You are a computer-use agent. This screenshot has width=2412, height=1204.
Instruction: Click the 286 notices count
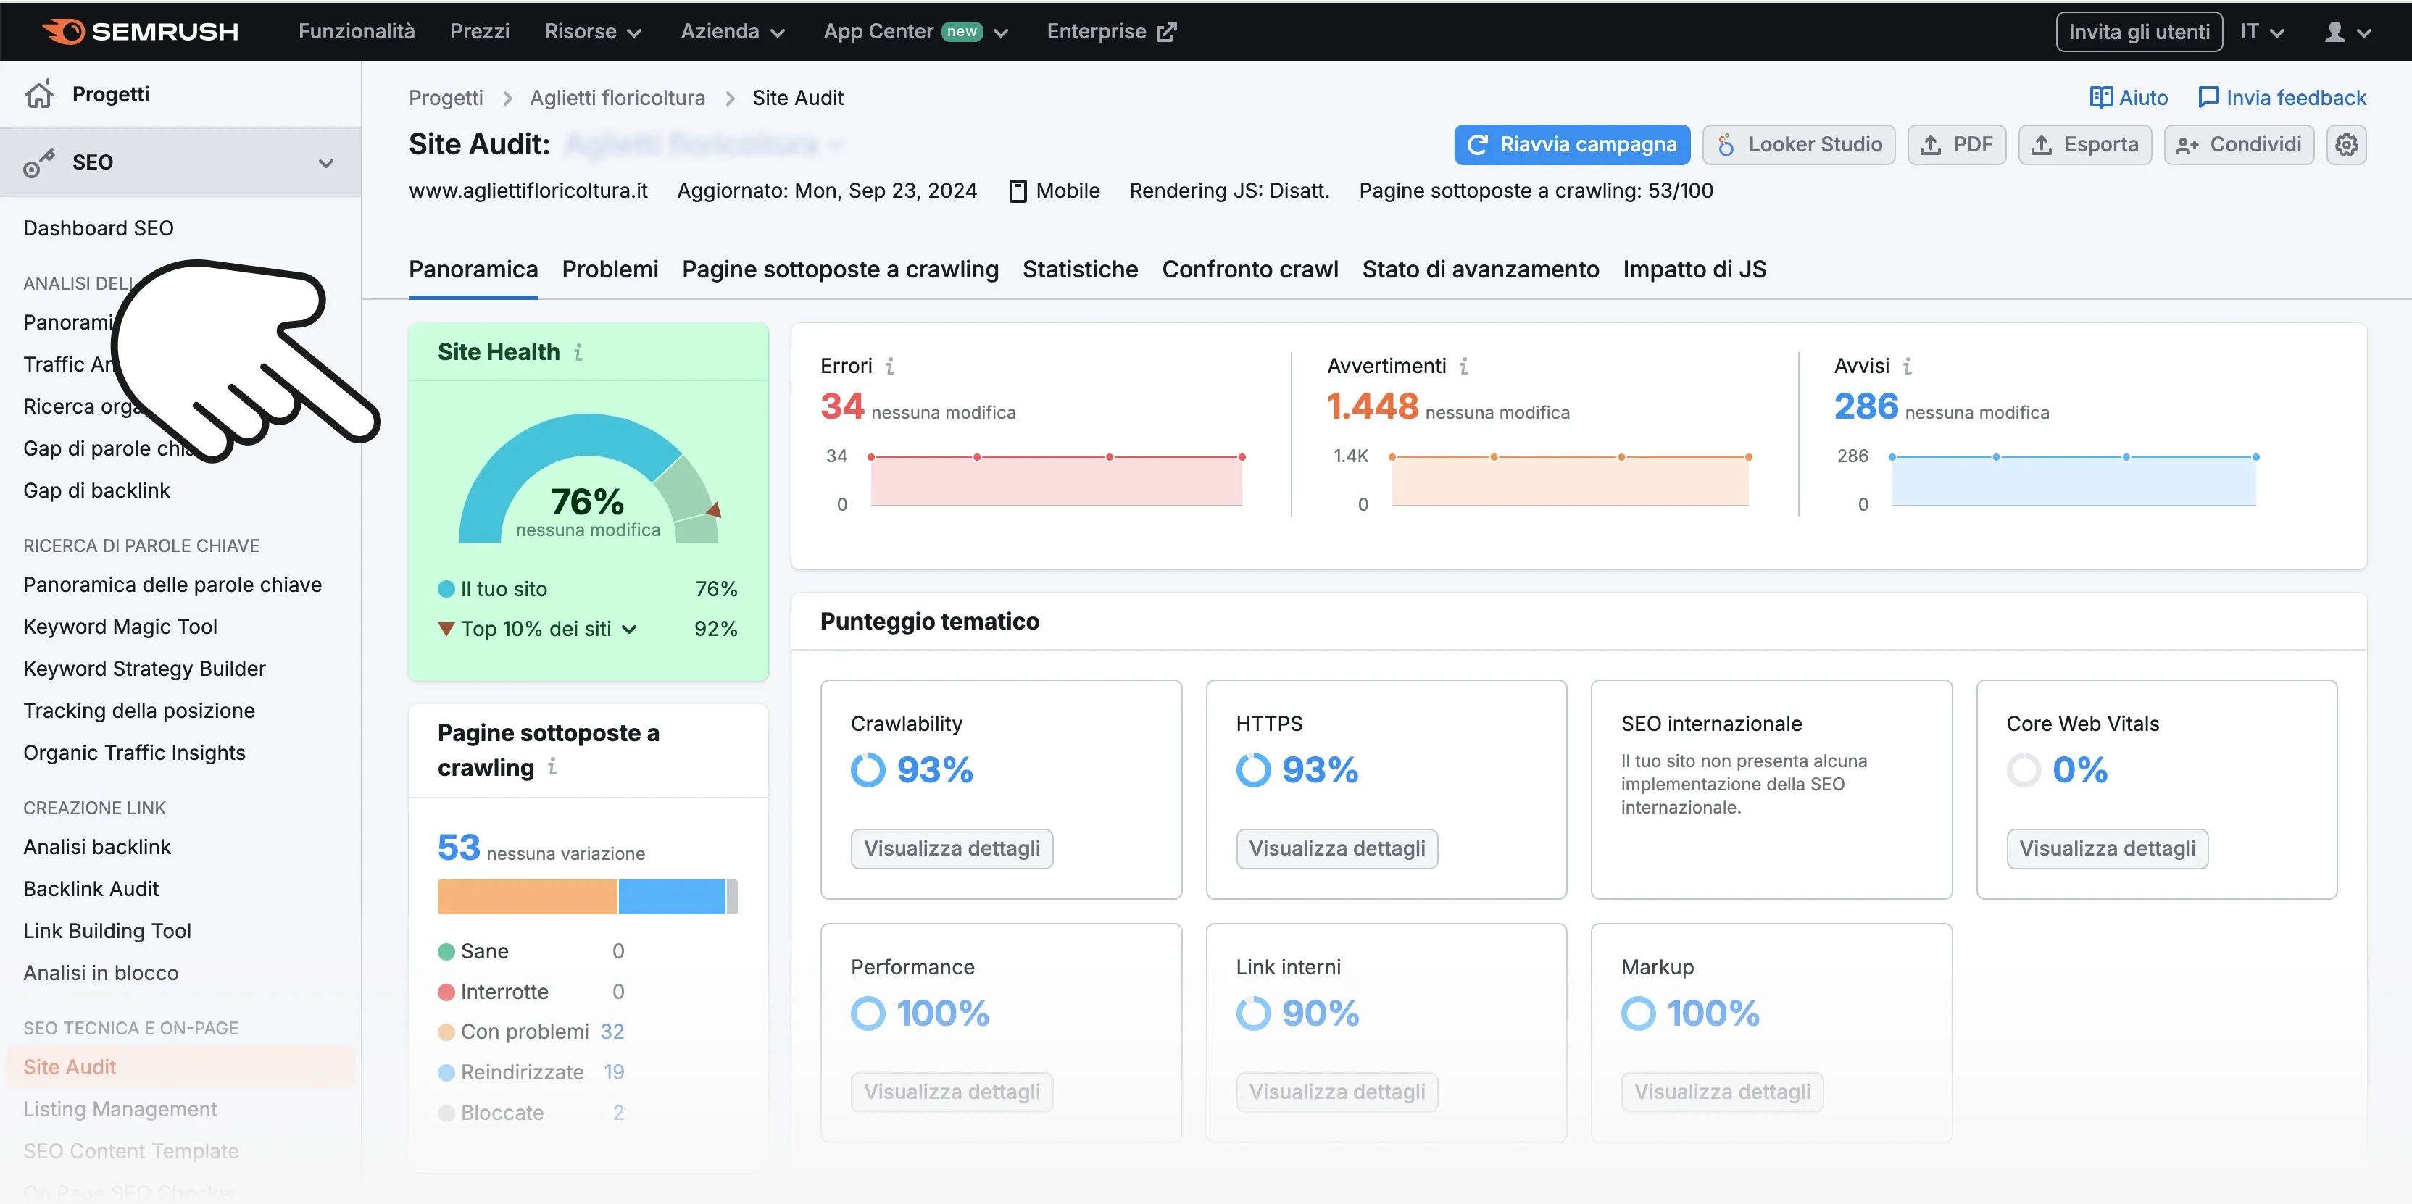point(1866,406)
